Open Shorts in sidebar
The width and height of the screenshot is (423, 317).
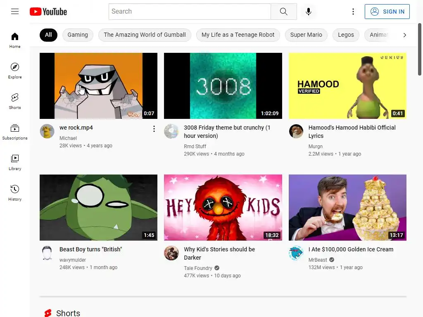coord(15,102)
